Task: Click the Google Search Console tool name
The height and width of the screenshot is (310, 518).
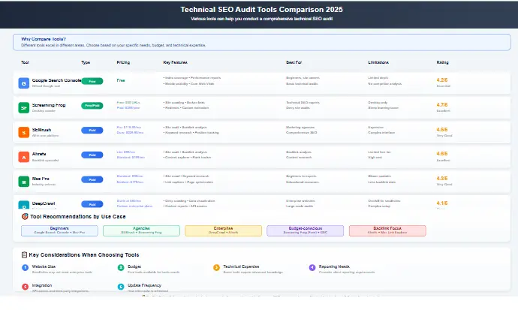Action: click(x=56, y=80)
